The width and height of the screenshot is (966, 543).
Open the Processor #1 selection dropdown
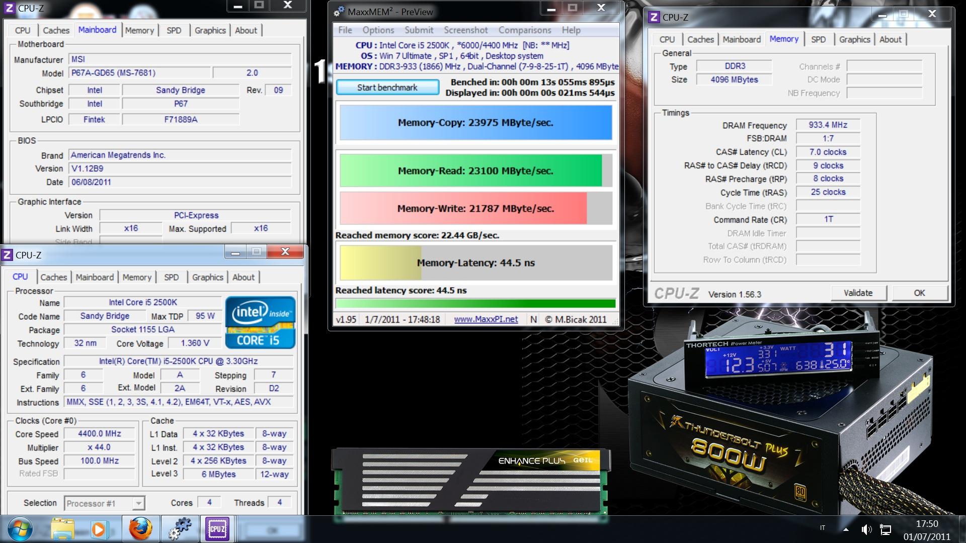click(x=105, y=503)
